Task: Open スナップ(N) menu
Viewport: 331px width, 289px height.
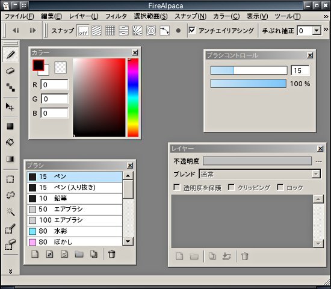Action: (x=190, y=16)
